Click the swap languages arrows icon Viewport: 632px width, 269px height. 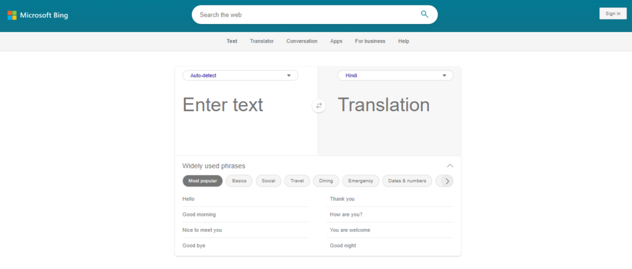point(319,106)
